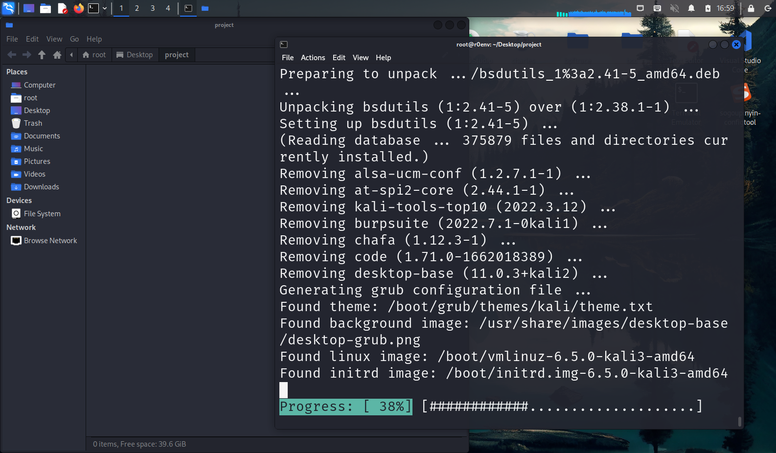Image resolution: width=776 pixels, height=453 pixels.
Task: Click the file manager status bar text
Action: pyautogui.click(x=139, y=444)
